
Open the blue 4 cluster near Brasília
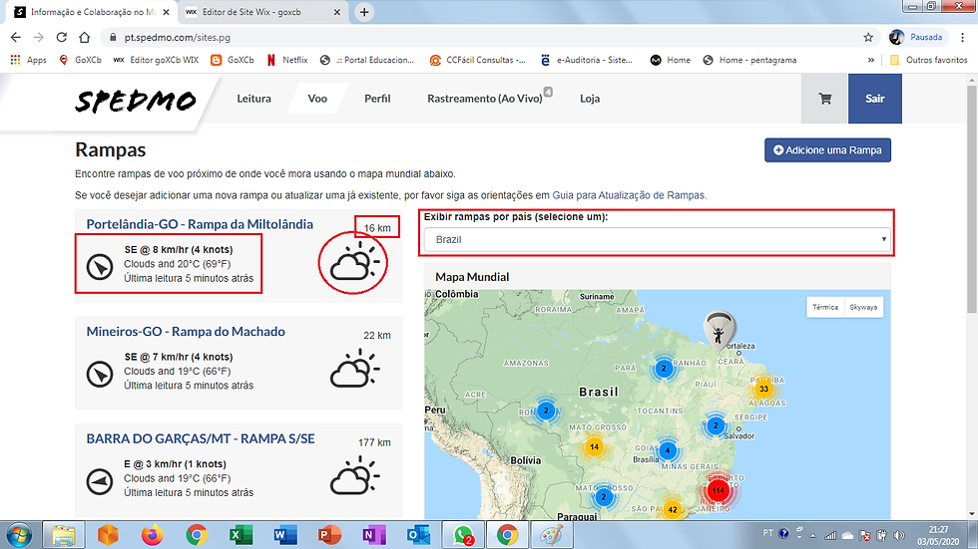pyautogui.click(x=668, y=450)
